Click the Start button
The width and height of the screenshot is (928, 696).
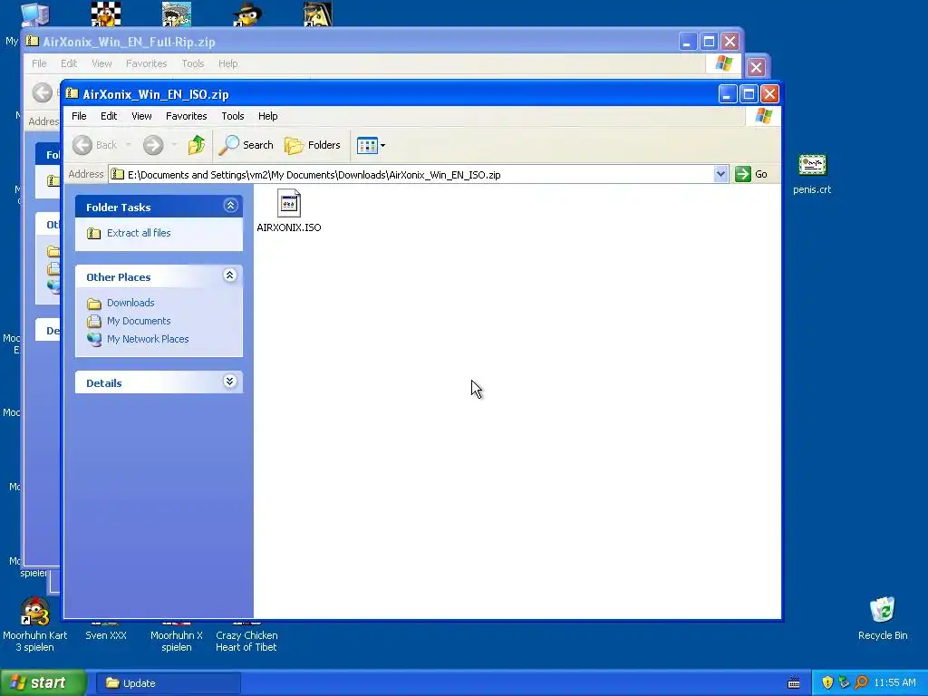(43, 683)
